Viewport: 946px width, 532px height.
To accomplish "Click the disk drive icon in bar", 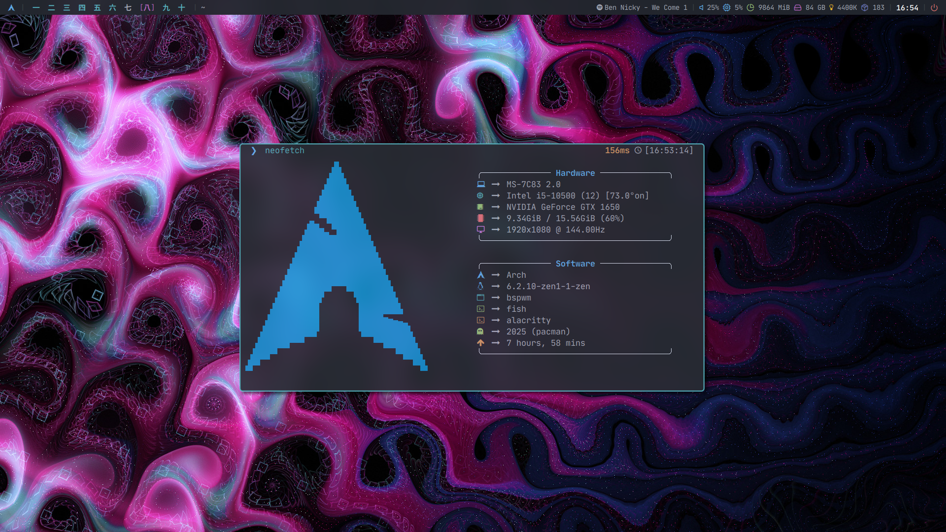I will point(797,7).
